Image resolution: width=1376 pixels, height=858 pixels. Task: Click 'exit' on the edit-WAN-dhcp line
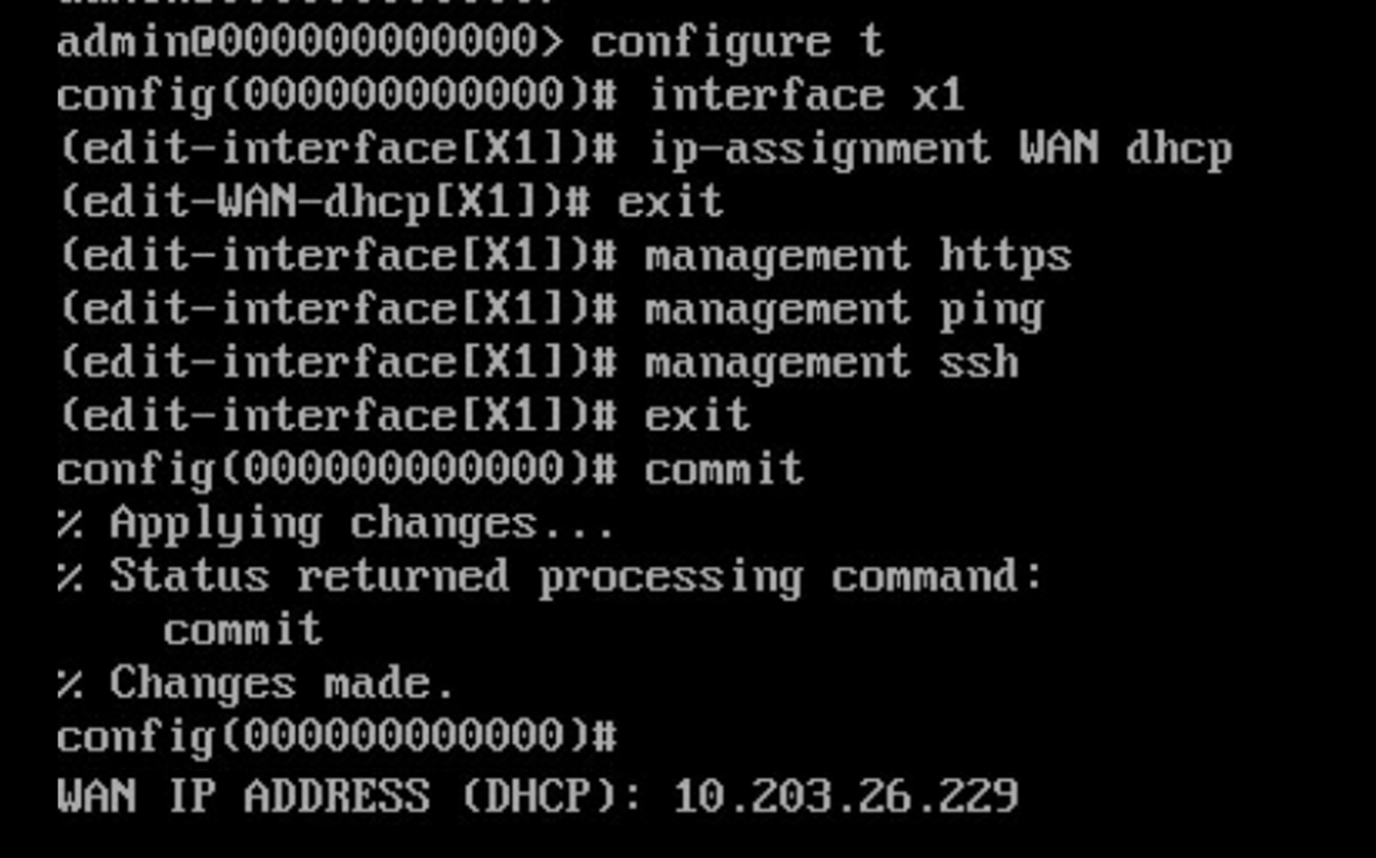point(670,202)
